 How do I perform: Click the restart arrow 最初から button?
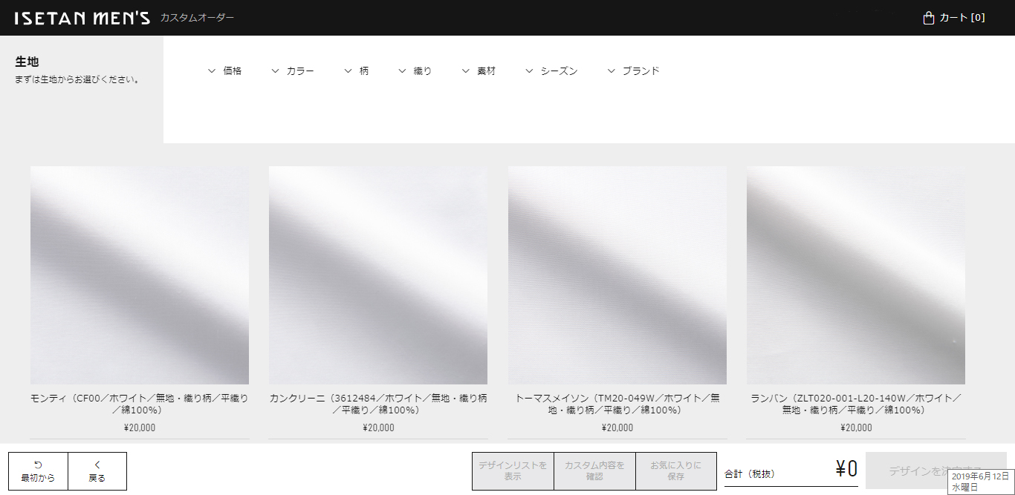38,471
